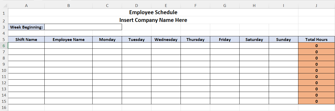Select column A header
The image size is (335, 111).
point(26,6)
